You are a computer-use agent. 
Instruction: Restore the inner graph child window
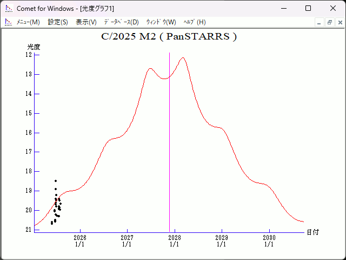click(329, 22)
